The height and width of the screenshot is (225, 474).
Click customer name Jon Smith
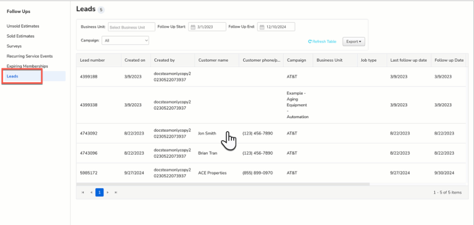pos(207,133)
